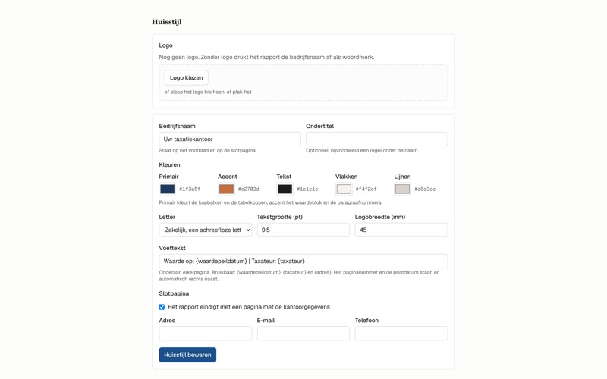Uncheck the Slotpagina kantoorgegevens checkbox
The height and width of the screenshot is (379, 607).
click(162, 307)
